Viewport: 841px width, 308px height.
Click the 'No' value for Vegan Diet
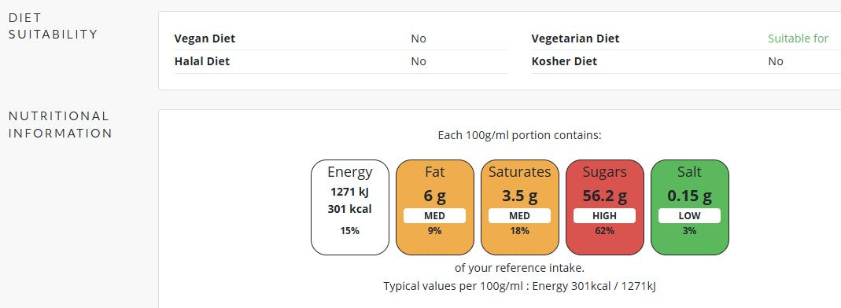419,38
